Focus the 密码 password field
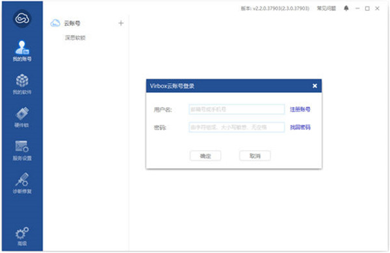This screenshot has width=390, height=253. pos(237,127)
